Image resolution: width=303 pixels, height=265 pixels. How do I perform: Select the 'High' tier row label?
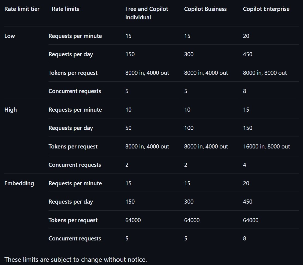[x=10, y=110]
